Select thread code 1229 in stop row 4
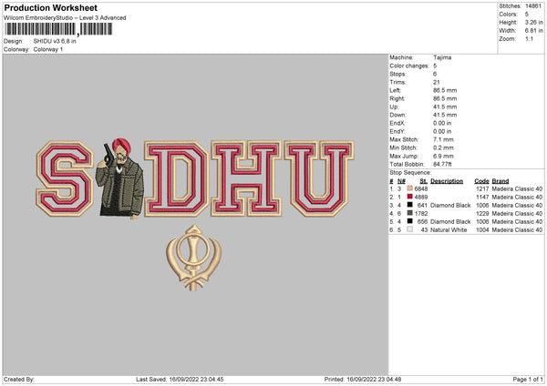The height and width of the screenshot is (386, 547). click(x=482, y=214)
